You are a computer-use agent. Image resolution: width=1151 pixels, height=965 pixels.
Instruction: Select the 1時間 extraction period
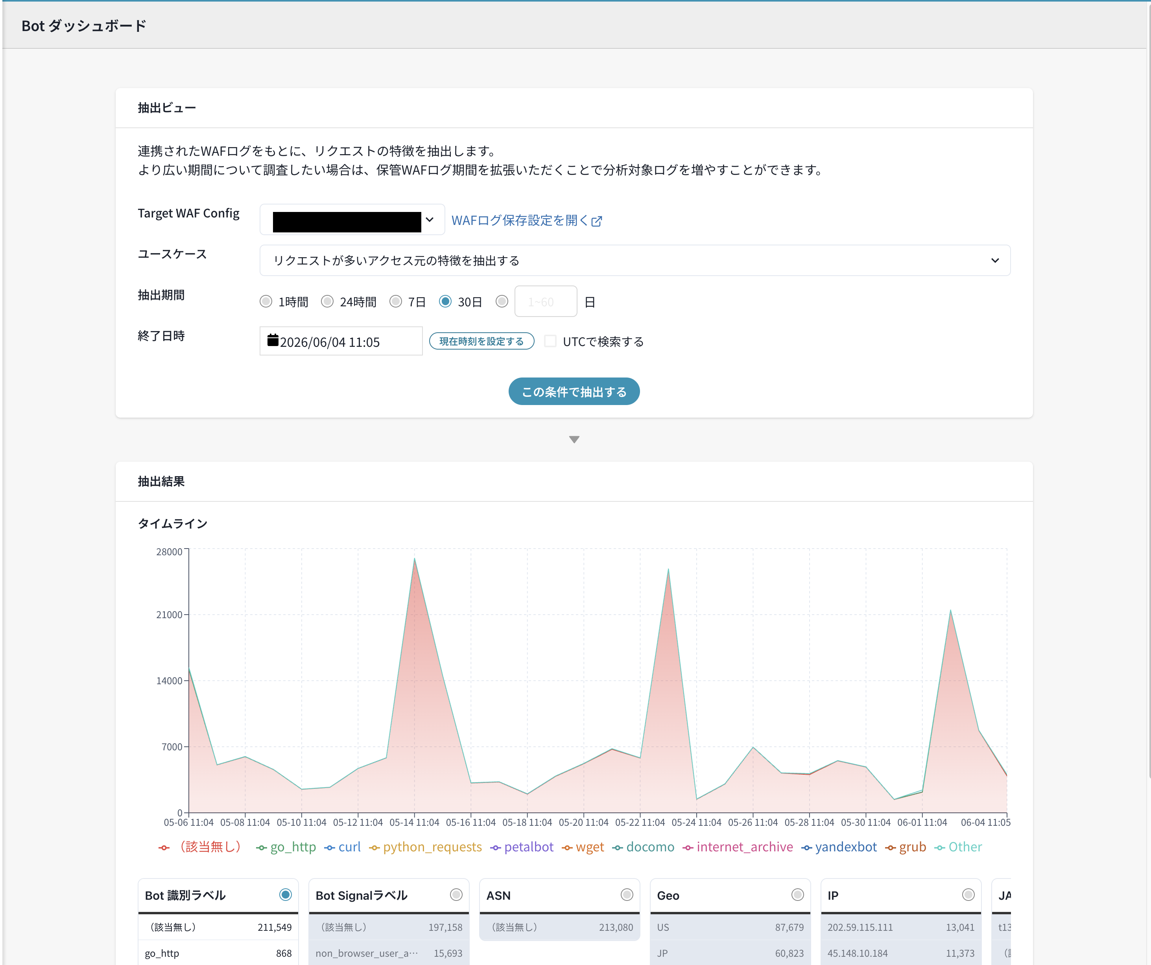tap(266, 301)
